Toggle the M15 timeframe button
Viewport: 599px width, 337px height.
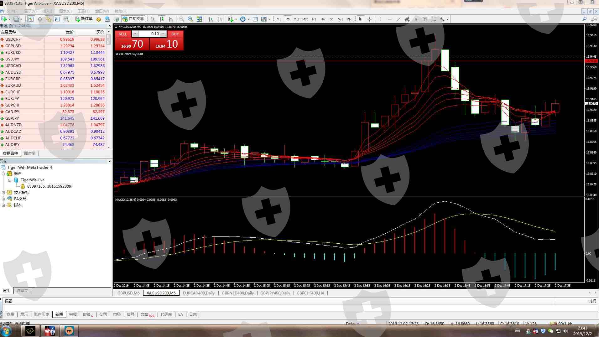(x=296, y=19)
